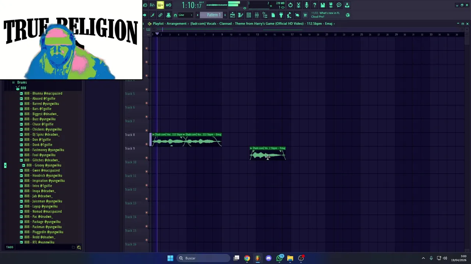This screenshot has width=471, height=264.
Task: Select the audio clip on Track 9
Action: [x=268, y=153]
